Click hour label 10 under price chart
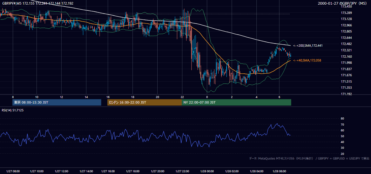 [37, 97]
